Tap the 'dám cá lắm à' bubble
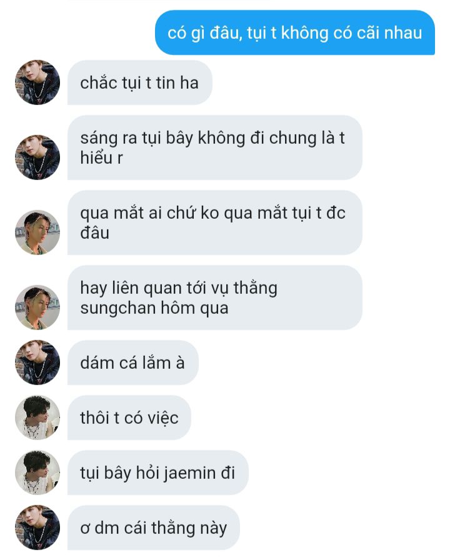450x557 pixels. 133,363
